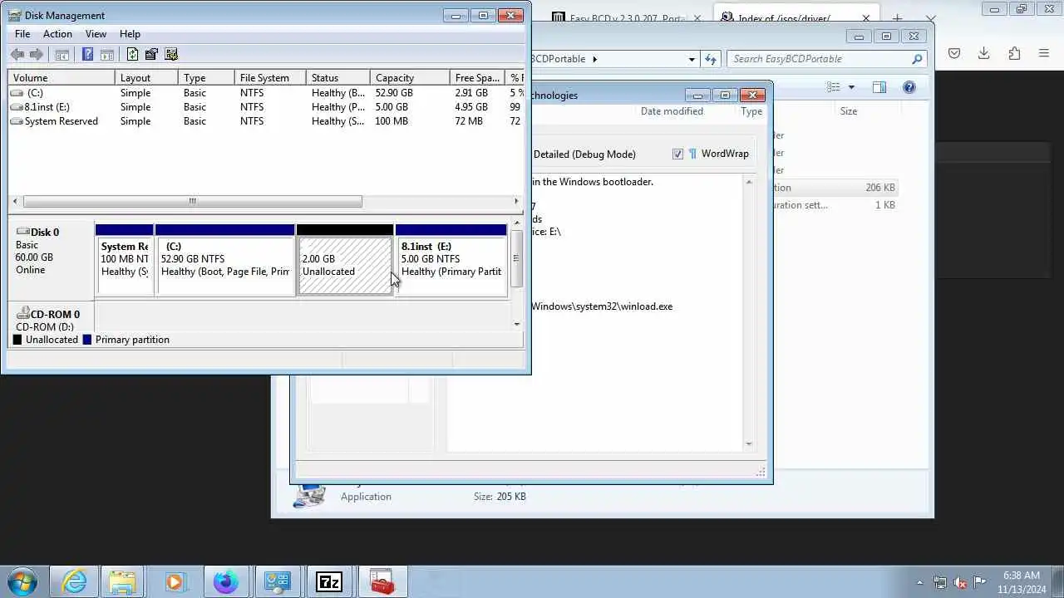This screenshot has width=1064, height=598.
Task: Click the CD-ROM 0 label panel
Action: click(x=52, y=317)
